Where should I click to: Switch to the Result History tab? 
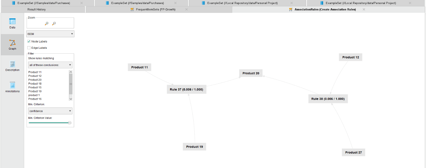click(x=36, y=9)
